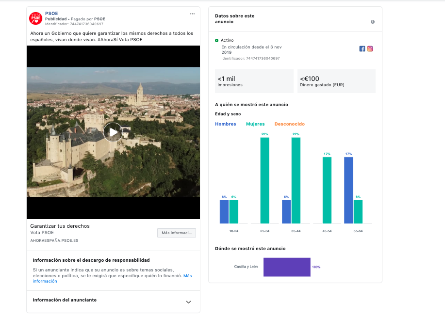Click the green Mujeres bar for 45-54

(x=327, y=190)
